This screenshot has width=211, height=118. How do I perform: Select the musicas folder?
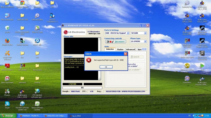(37, 80)
